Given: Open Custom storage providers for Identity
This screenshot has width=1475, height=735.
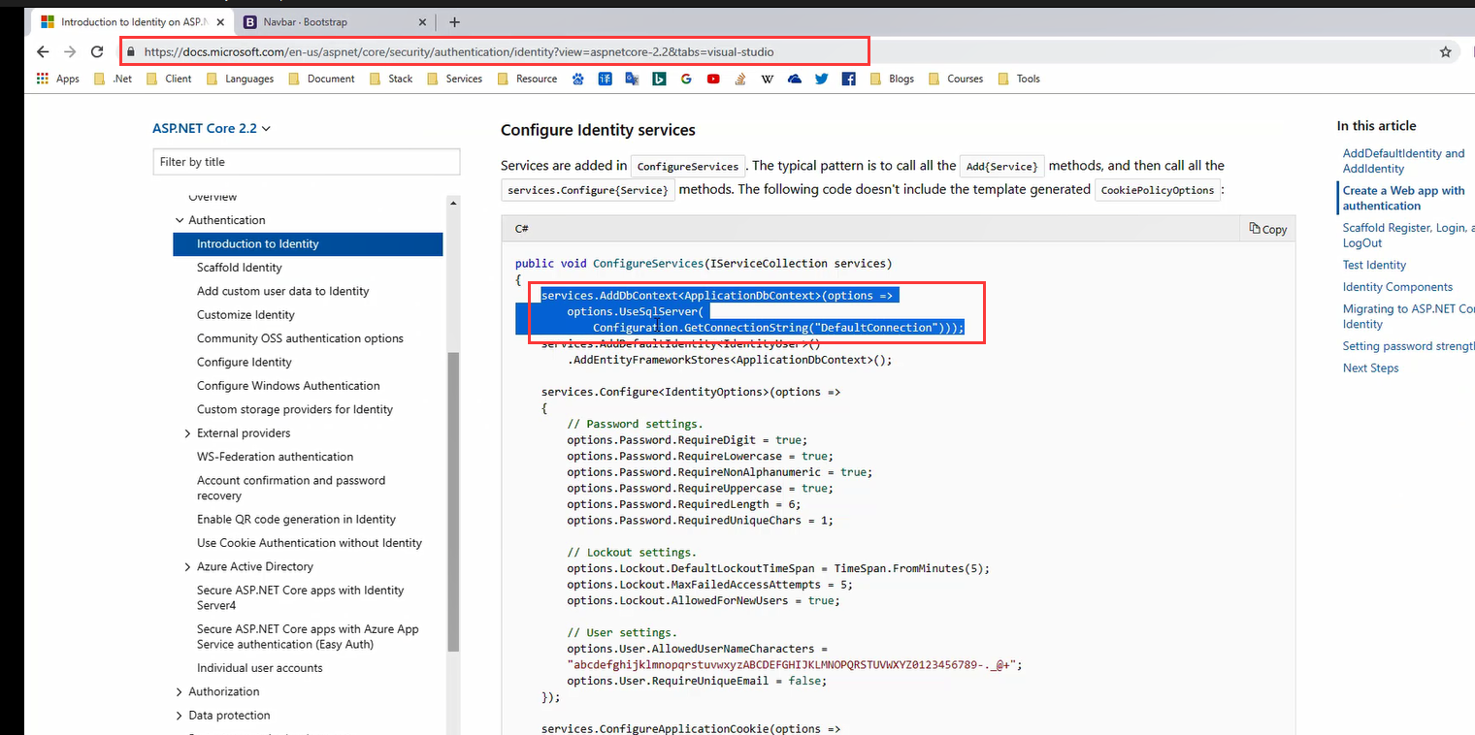Looking at the screenshot, I should click(295, 409).
